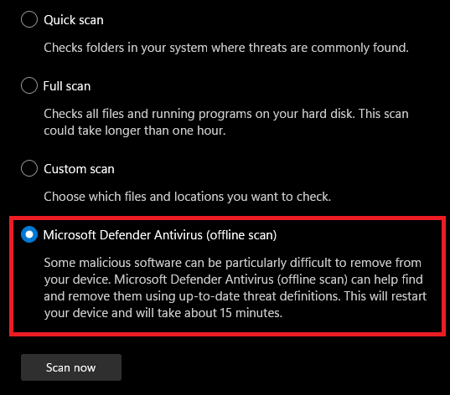The image size is (450, 395).
Task: Click 'Choose which files and locations' description
Action: coord(188,197)
